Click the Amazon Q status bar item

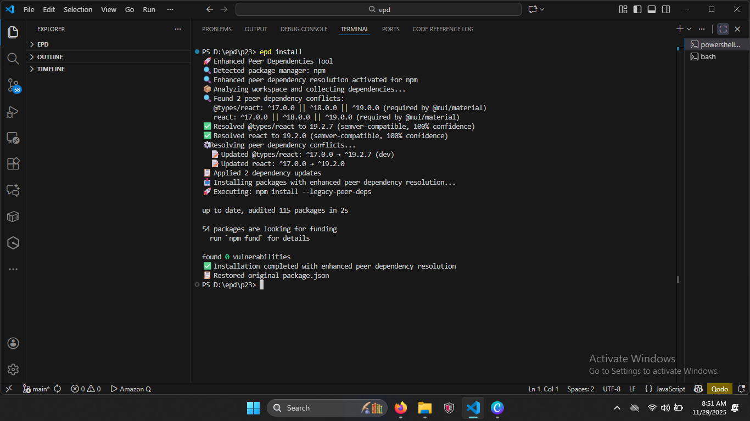click(x=131, y=389)
